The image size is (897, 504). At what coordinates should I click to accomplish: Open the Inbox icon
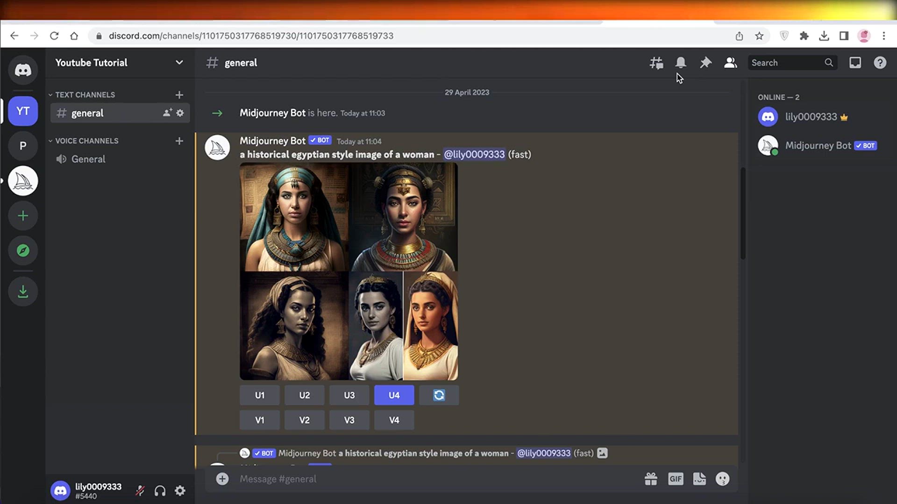click(x=855, y=63)
